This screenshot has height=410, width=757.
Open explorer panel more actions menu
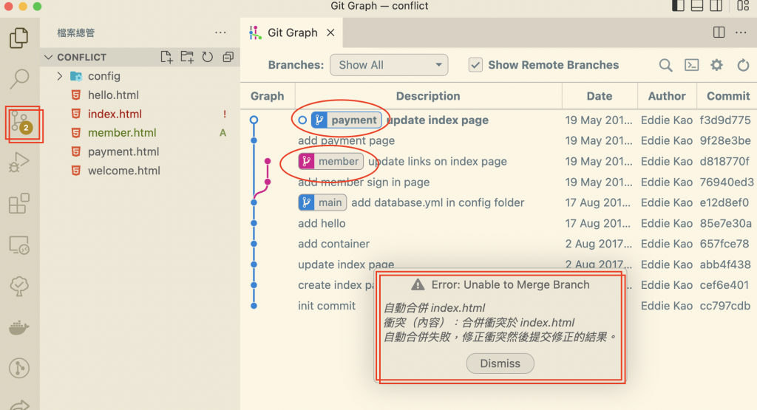pos(220,33)
